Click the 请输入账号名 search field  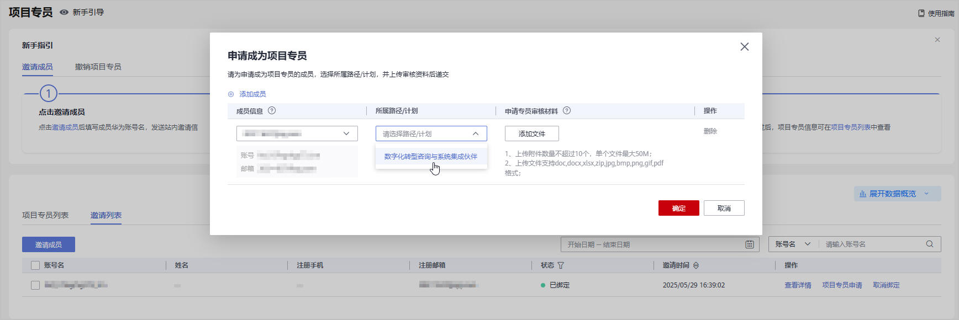(870, 244)
